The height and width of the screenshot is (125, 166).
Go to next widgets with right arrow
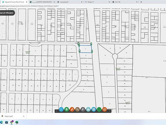point(110,111)
